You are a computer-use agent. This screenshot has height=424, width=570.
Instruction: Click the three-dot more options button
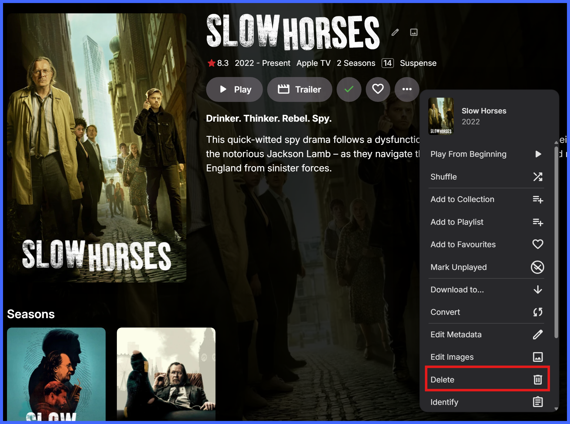[x=407, y=89]
